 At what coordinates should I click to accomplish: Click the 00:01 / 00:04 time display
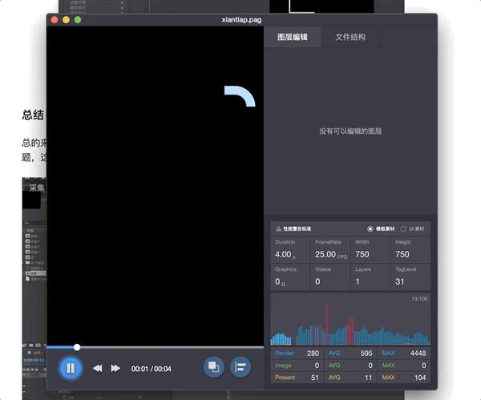(152, 369)
